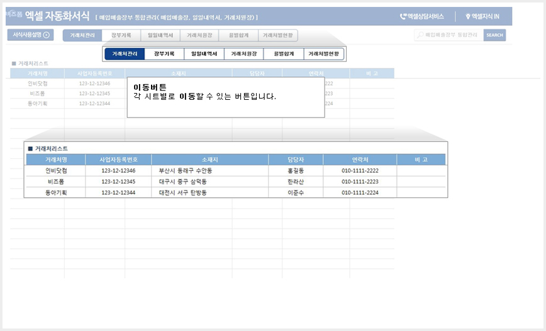Click bold 일일내역서 in enlarged button row
Viewport: 546px width, 331px height.
pos(204,54)
